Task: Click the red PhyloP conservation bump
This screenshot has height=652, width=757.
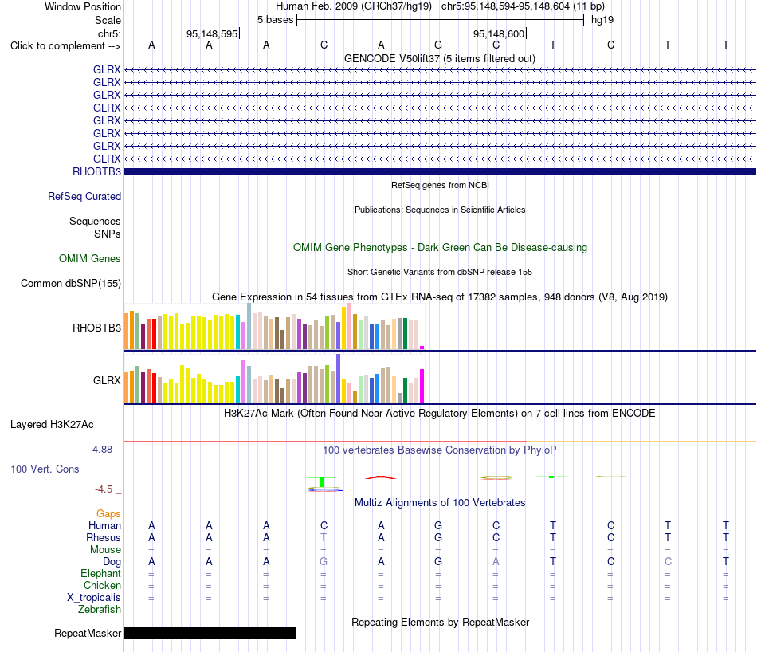Action: 381,477
